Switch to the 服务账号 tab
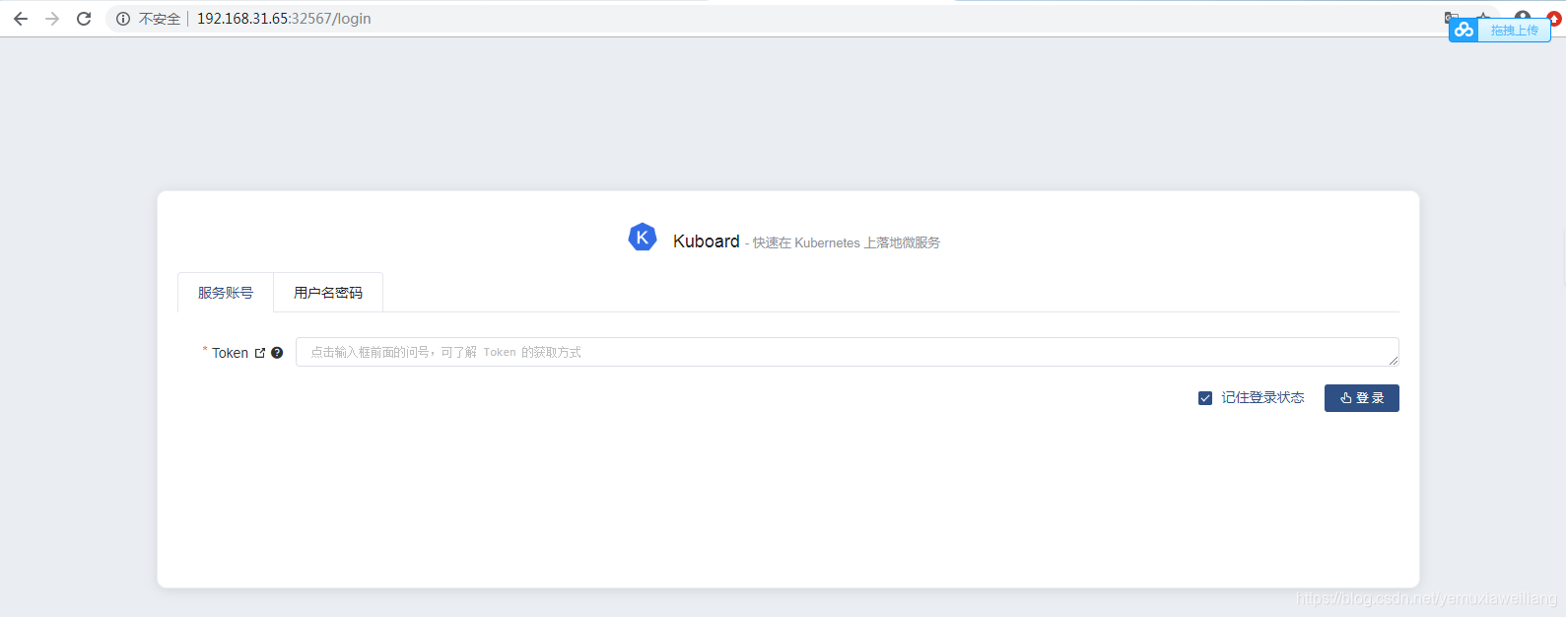The image size is (1566, 617). [226, 293]
